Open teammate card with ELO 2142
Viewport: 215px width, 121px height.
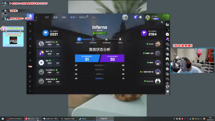pyautogui.click(x=50, y=81)
